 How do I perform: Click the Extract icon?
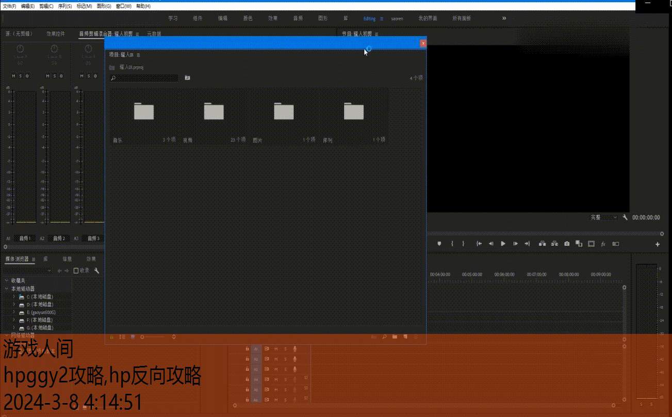(x=554, y=244)
